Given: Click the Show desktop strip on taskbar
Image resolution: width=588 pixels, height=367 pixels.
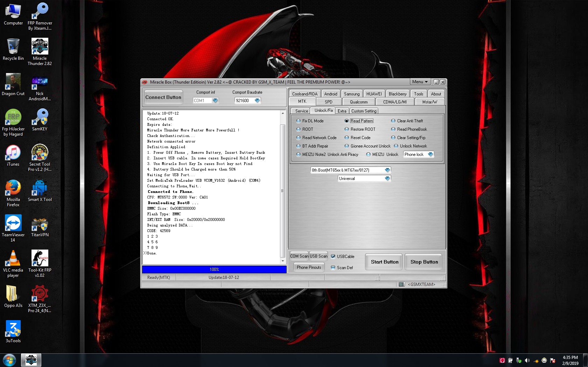Looking at the screenshot, I should (585, 360).
